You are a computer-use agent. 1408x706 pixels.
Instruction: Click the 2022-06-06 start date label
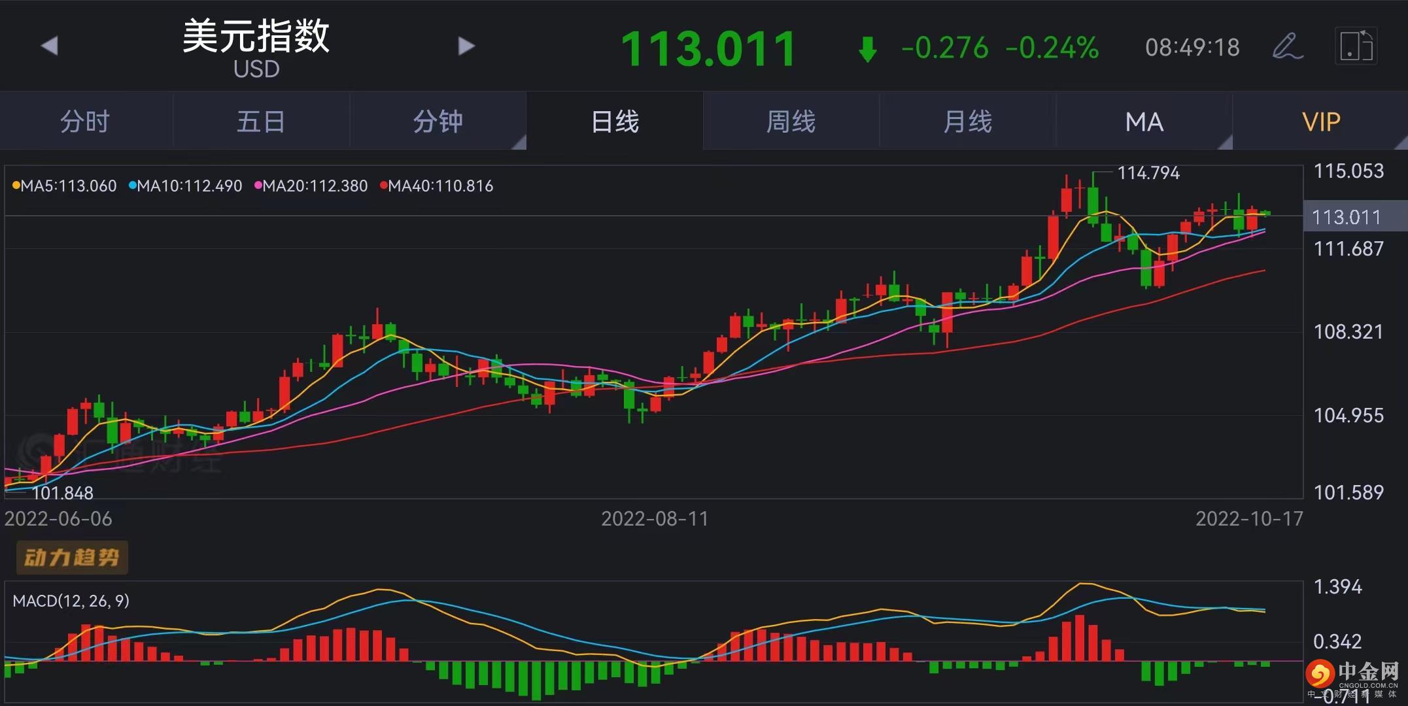(x=58, y=518)
